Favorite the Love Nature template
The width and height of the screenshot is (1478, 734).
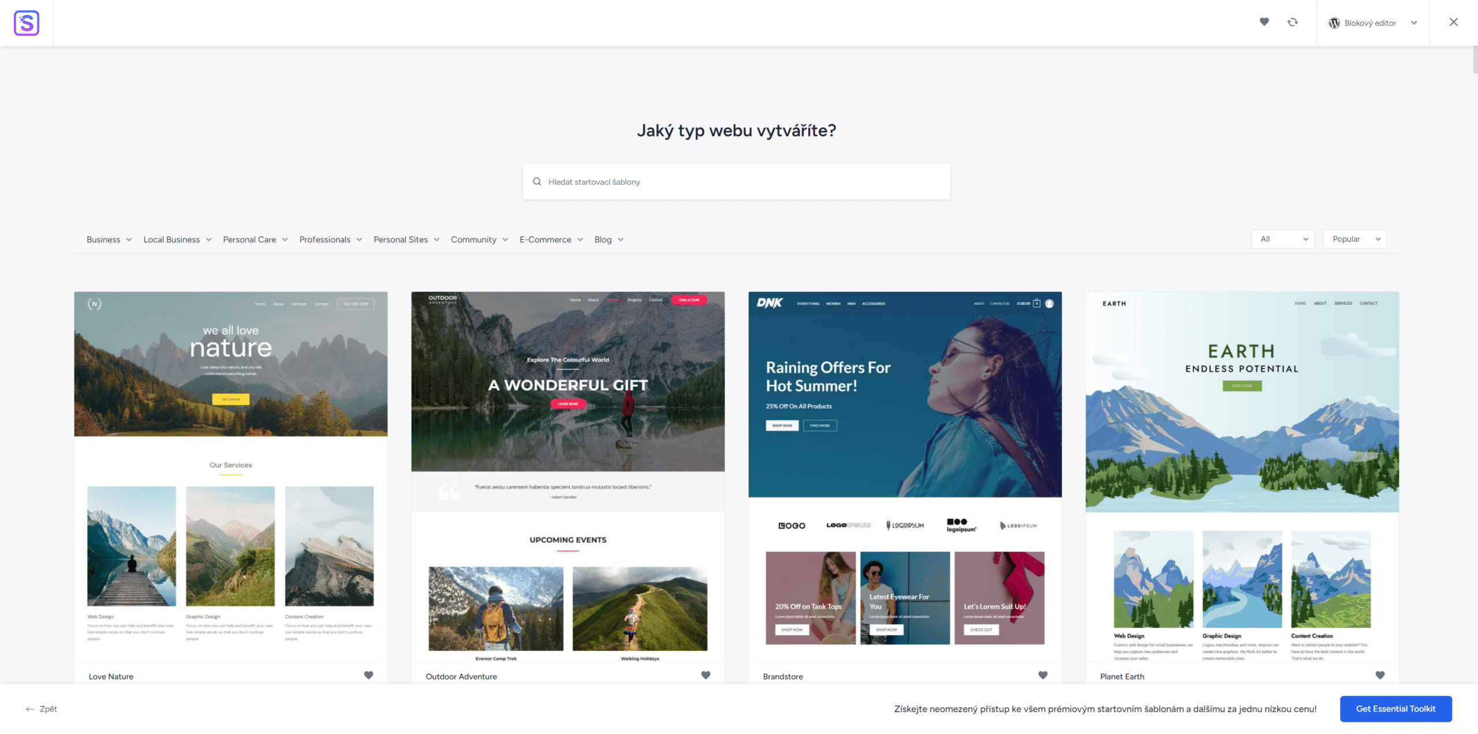(x=368, y=675)
